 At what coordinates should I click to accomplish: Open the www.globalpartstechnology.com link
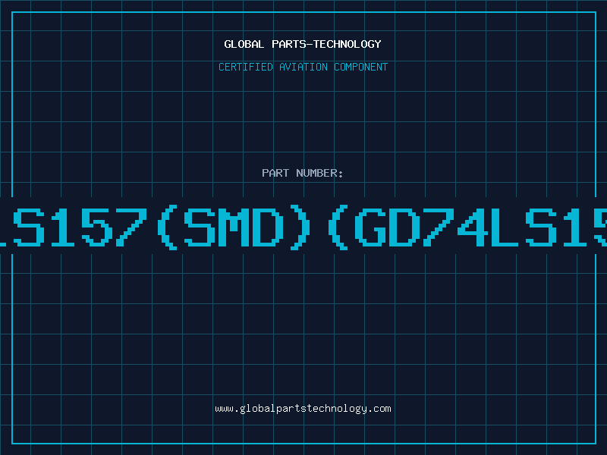click(x=303, y=409)
